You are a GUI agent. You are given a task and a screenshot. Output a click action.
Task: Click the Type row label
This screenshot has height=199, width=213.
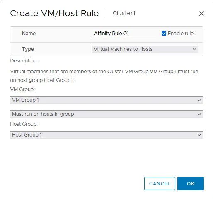click(x=28, y=49)
